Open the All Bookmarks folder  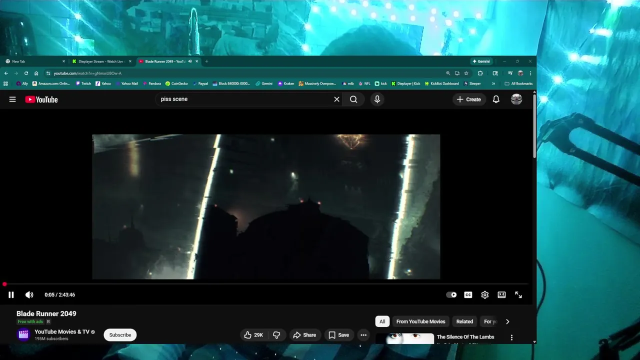(x=518, y=84)
